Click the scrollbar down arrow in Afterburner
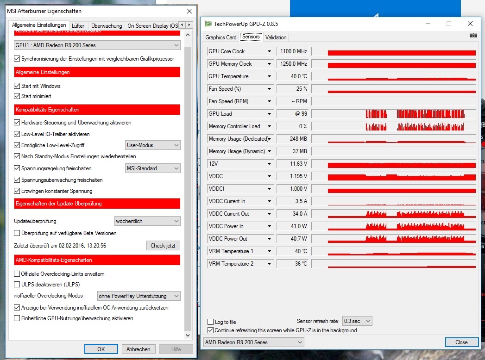The width and height of the screenshot is (485, 360). (188, 335)
